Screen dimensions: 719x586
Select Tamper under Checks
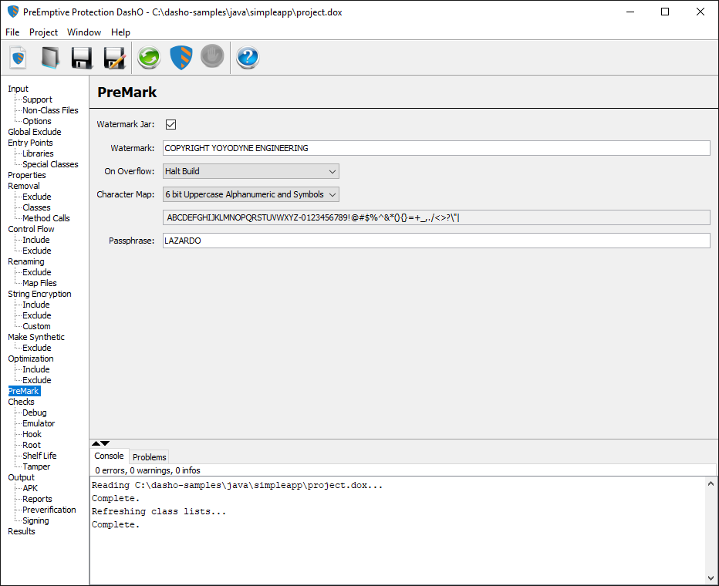37,466
